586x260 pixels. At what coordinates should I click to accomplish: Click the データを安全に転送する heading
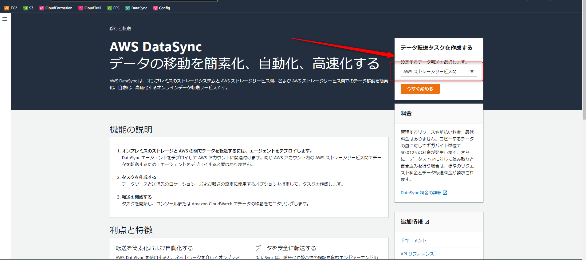[x=286, y=248]
